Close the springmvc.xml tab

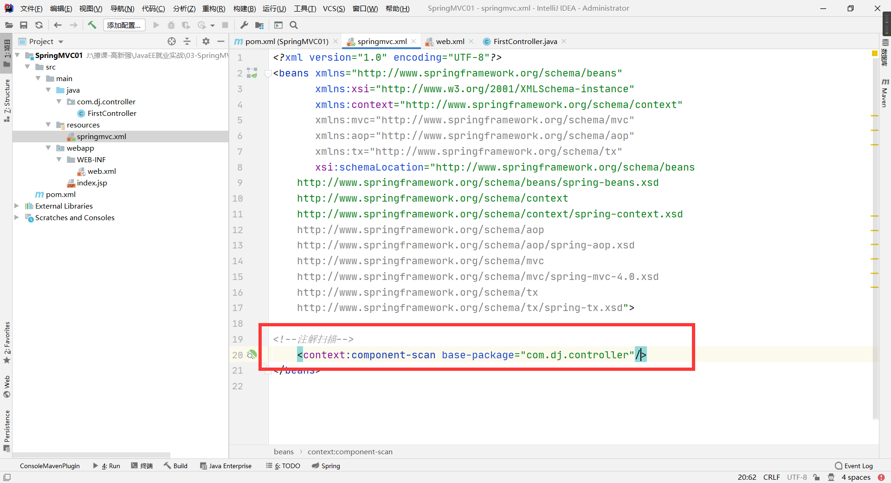click(x=413, y=41)
